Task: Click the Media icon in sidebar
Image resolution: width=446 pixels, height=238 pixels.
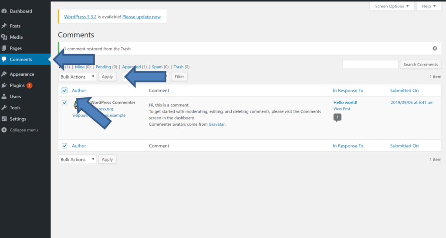Action: coord(4,37)
